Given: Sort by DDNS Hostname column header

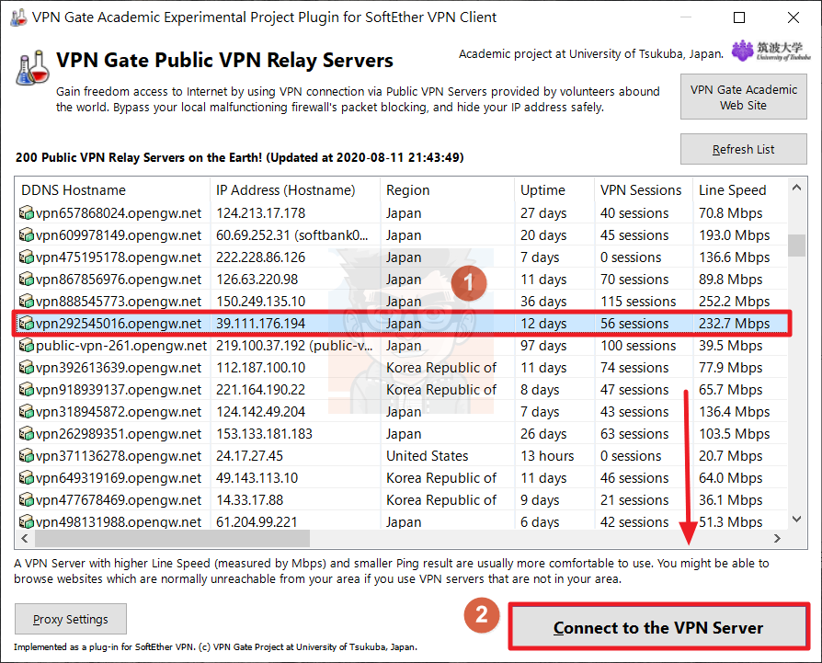Looking at the screenshot, I should point(112,190).
